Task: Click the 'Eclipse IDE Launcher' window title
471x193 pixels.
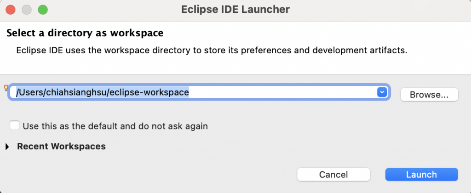Action: (235, 9)
